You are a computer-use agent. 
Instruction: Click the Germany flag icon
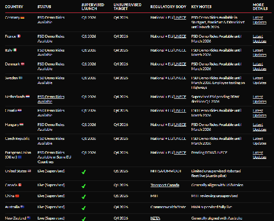tap(22, 18)
